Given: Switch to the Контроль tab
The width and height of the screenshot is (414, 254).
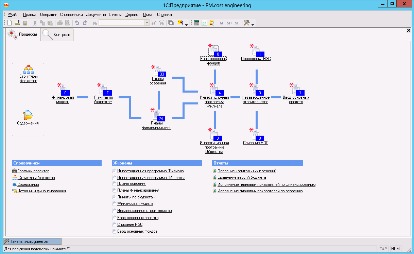Looking at the screenshot, I should point(57,35).
